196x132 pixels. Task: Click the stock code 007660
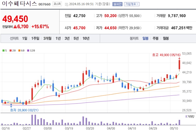click(x=45, y=4)
